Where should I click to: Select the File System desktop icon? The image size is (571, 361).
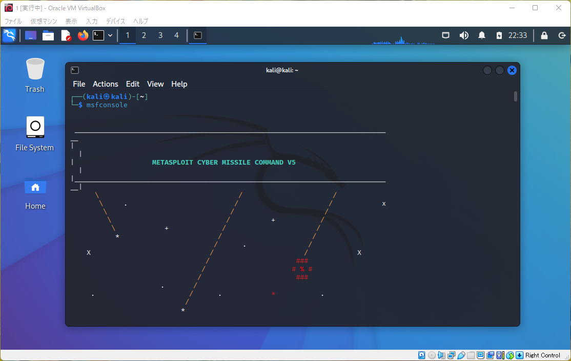pos(34,134)
